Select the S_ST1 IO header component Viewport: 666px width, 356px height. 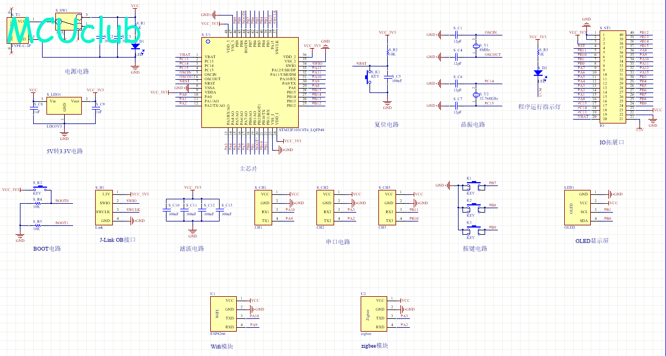point(612,76)
